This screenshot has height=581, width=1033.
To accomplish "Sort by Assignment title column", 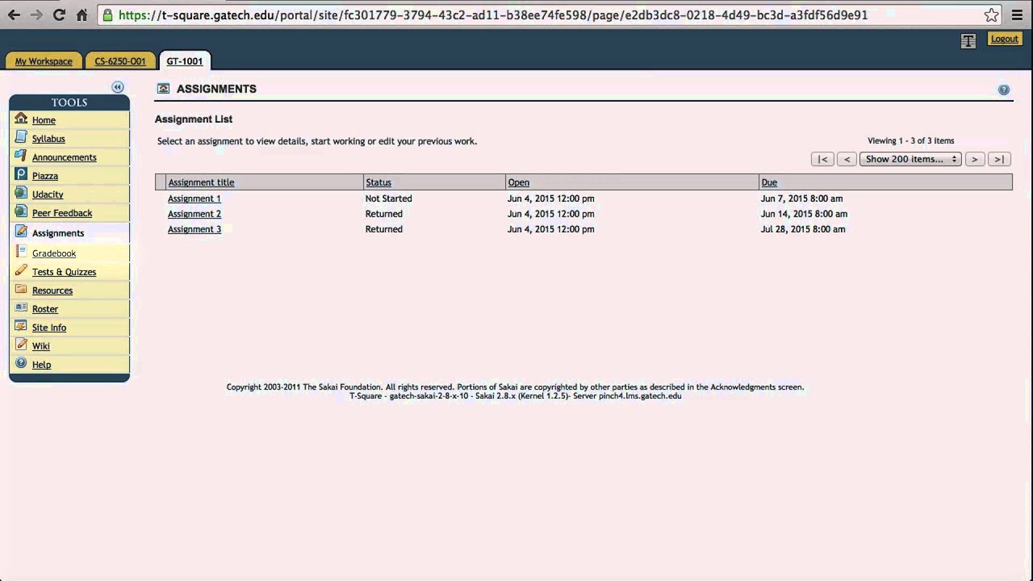I will [201, 182].
